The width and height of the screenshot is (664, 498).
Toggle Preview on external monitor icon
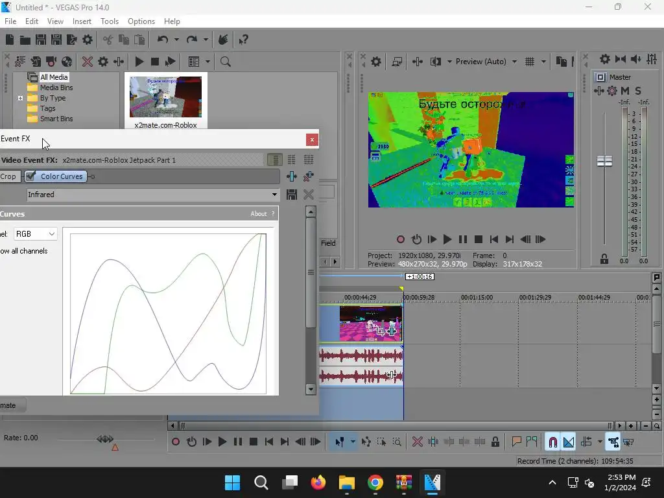coord(397,62)
